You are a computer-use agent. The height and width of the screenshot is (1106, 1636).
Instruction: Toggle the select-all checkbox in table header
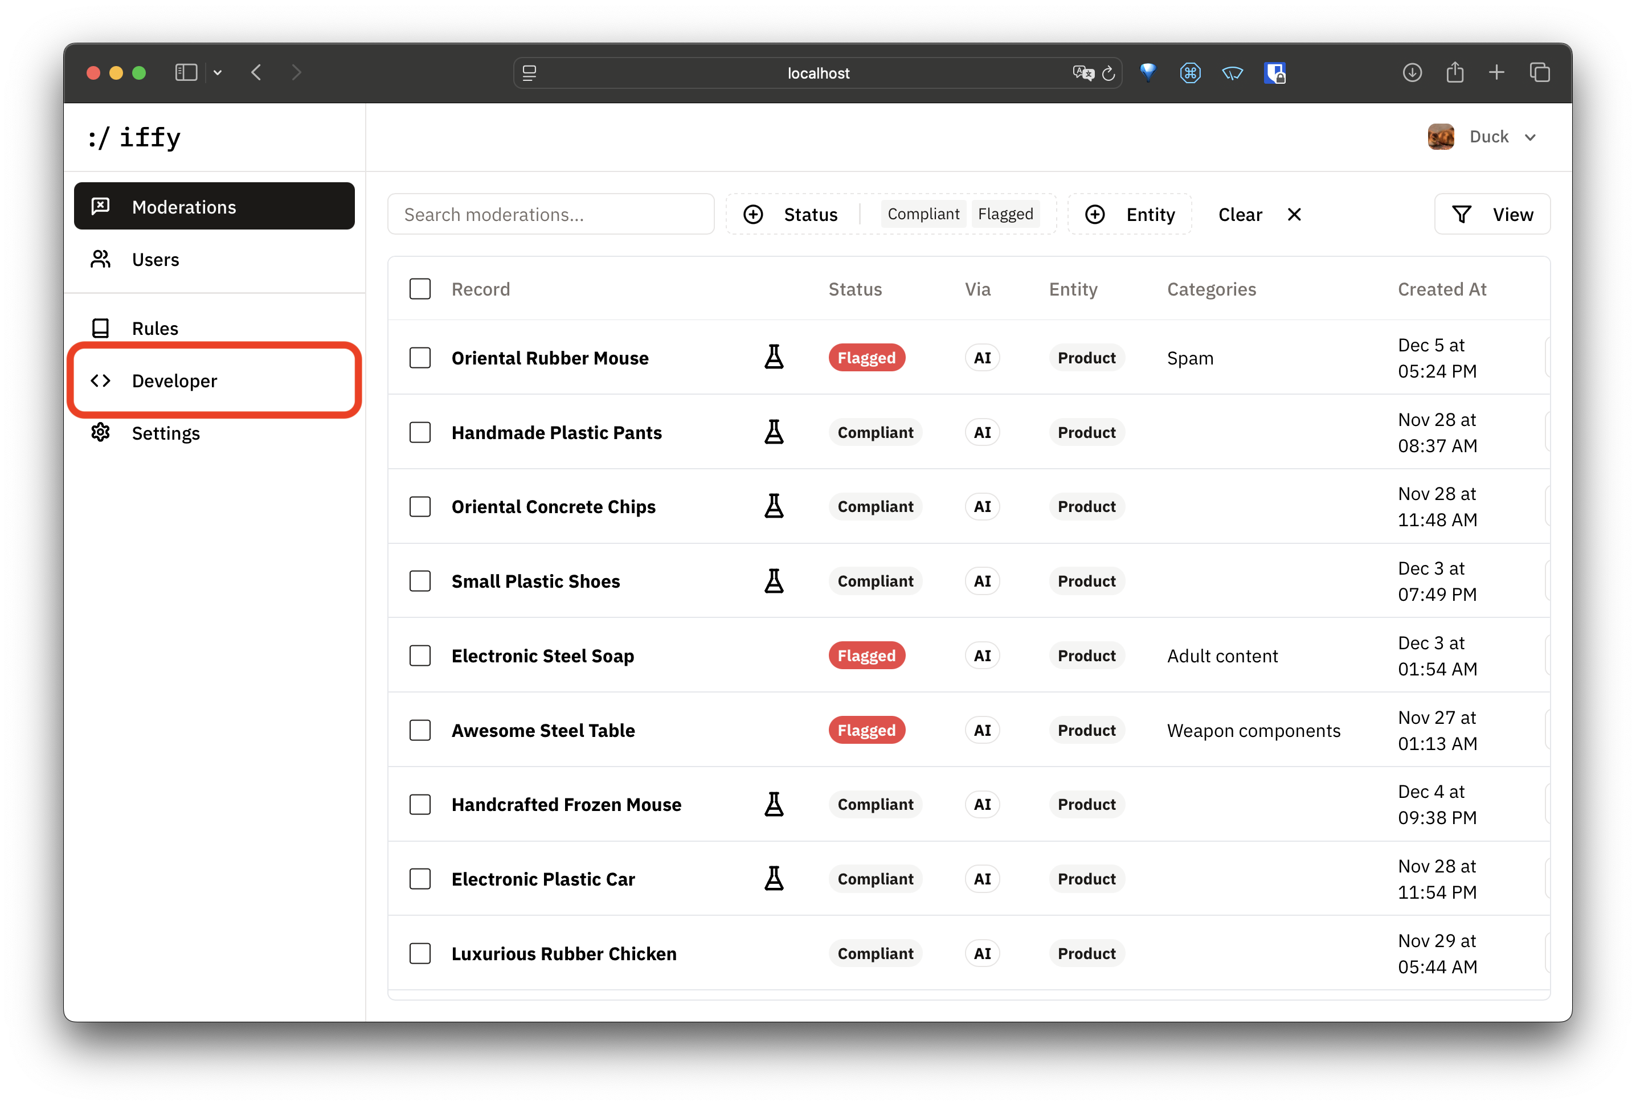(x=420, y=289)
